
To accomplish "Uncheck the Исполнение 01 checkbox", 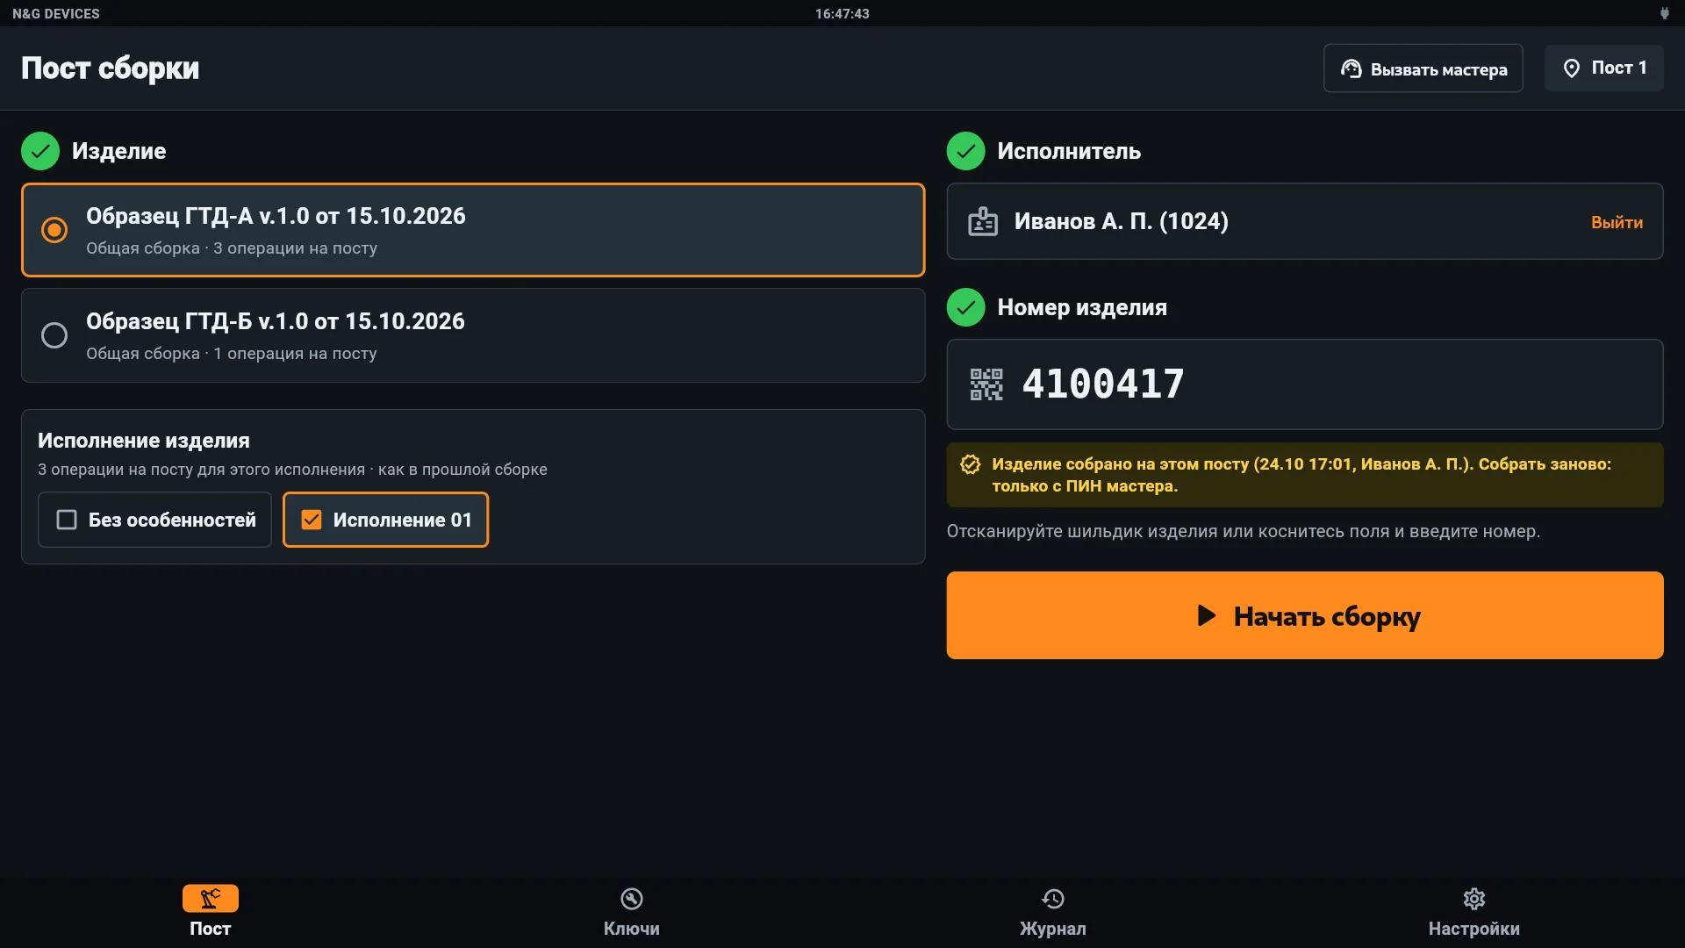I will pyautogui.click(x=312, y=520).
